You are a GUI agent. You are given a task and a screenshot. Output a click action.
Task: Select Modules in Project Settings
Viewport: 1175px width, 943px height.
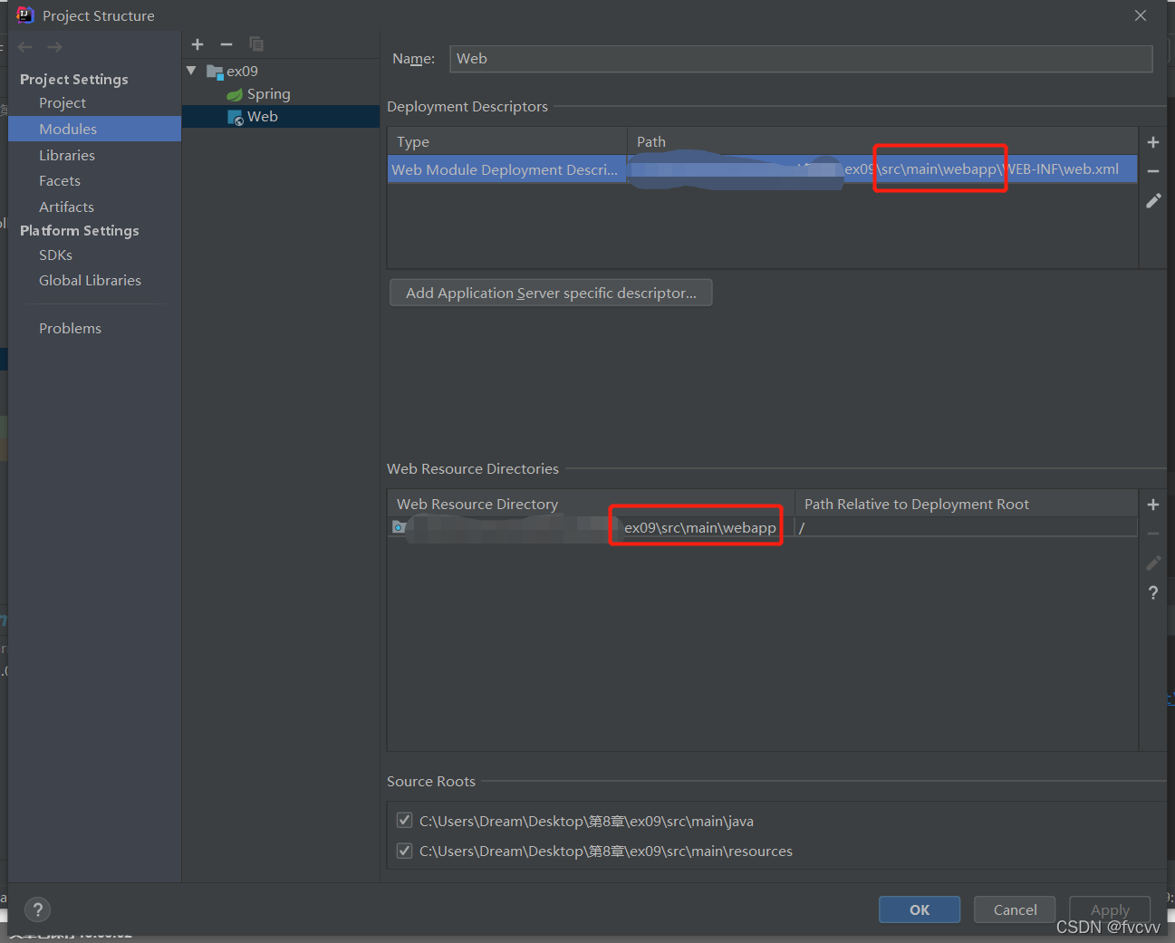(x=94, y=129)
